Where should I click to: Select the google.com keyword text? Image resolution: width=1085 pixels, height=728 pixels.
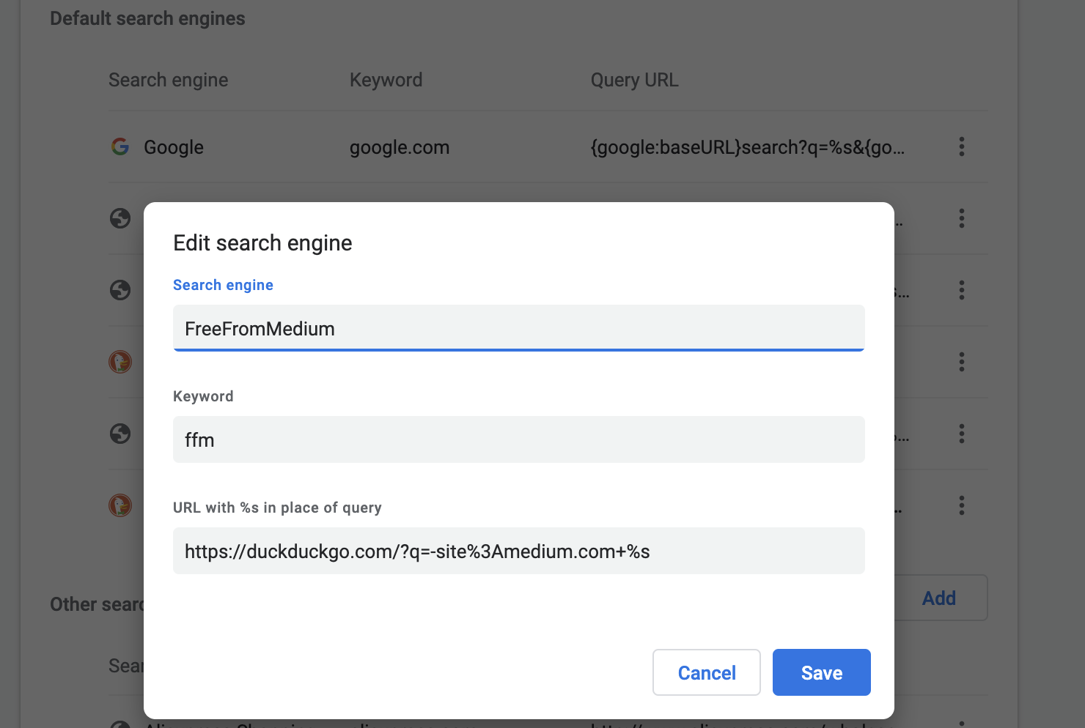pos(400,147)
